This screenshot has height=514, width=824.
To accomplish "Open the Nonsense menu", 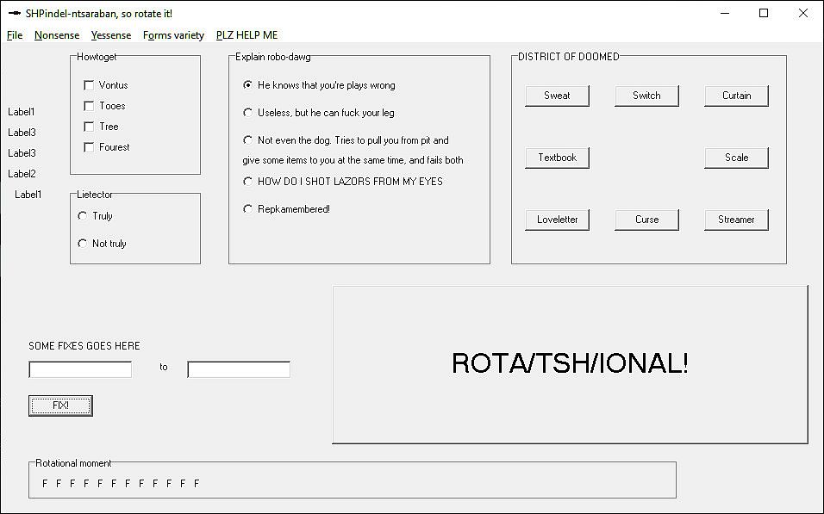I will [x=57, y=35].
